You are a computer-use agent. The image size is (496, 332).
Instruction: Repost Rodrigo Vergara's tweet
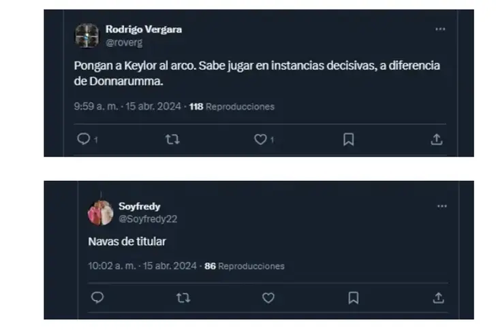click(172, 139)
